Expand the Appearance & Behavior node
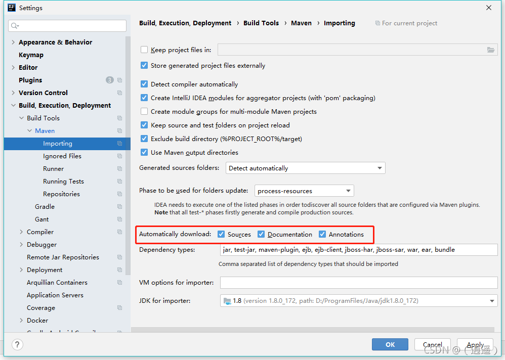The height and width of the screenshot is (360, 505). (13, 42)
